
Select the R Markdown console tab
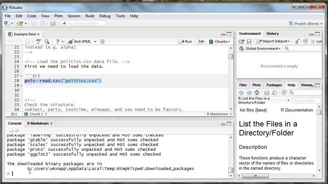(38, 123)
